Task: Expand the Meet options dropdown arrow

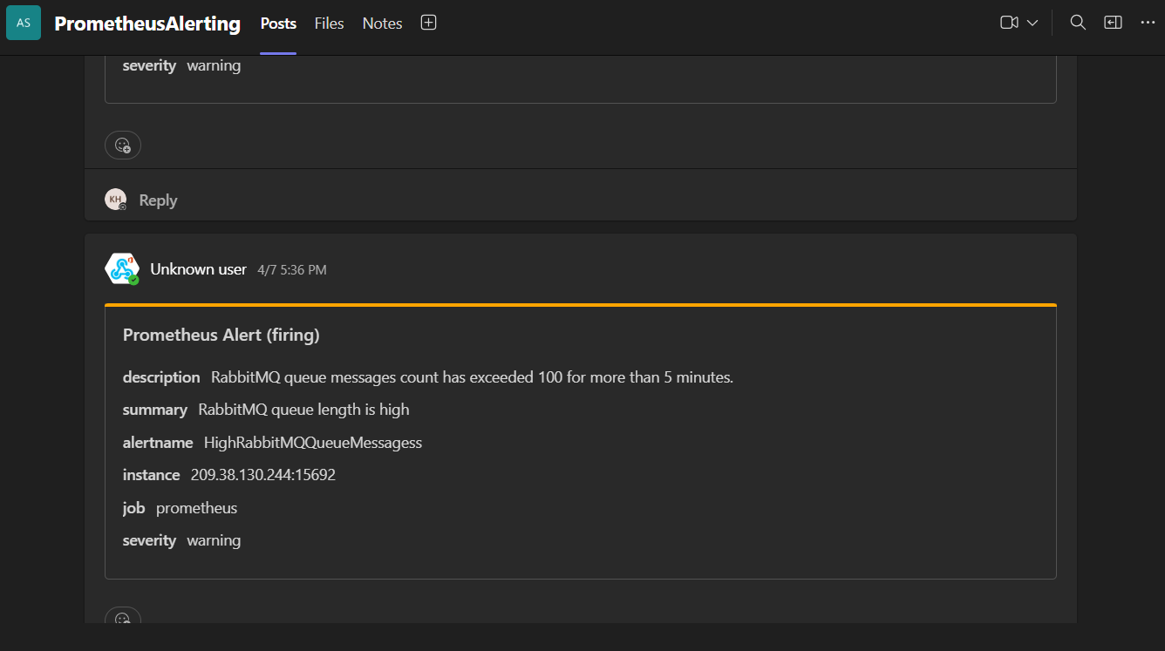Action: [x=1032, y=23]
